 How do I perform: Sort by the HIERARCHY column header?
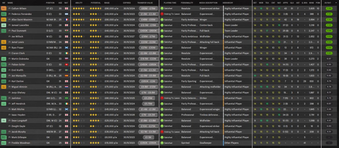[x=228, y=3]
